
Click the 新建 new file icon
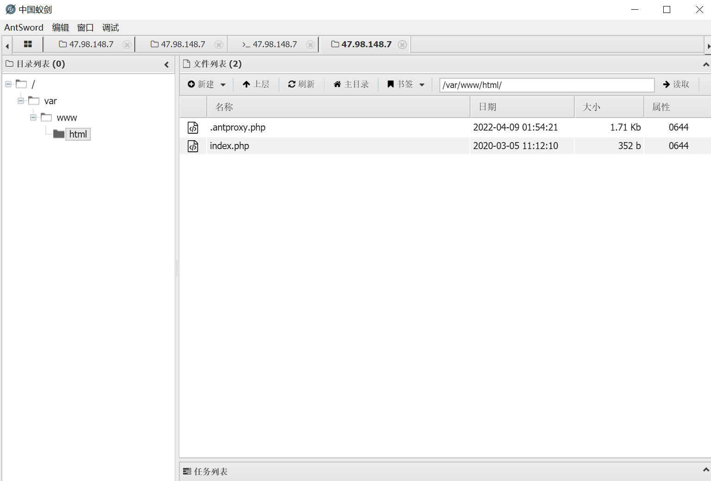coord(192,84)
